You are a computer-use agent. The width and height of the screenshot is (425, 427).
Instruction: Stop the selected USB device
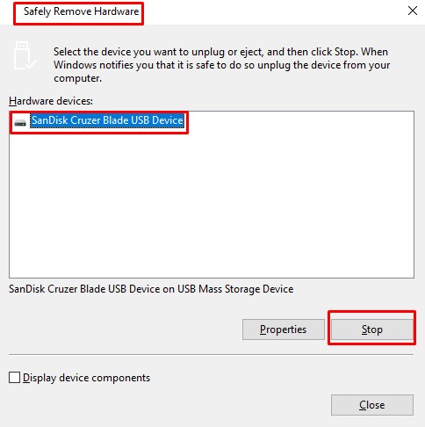[x=371, y=329]
